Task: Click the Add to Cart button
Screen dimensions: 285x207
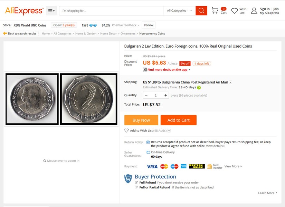Action: tap(178, 120)
